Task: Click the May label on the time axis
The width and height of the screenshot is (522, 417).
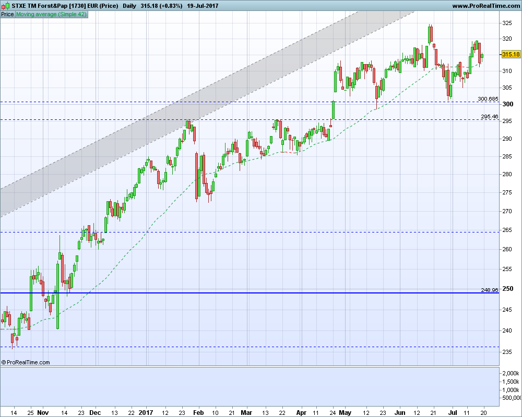Action: (x=345, y=413)
